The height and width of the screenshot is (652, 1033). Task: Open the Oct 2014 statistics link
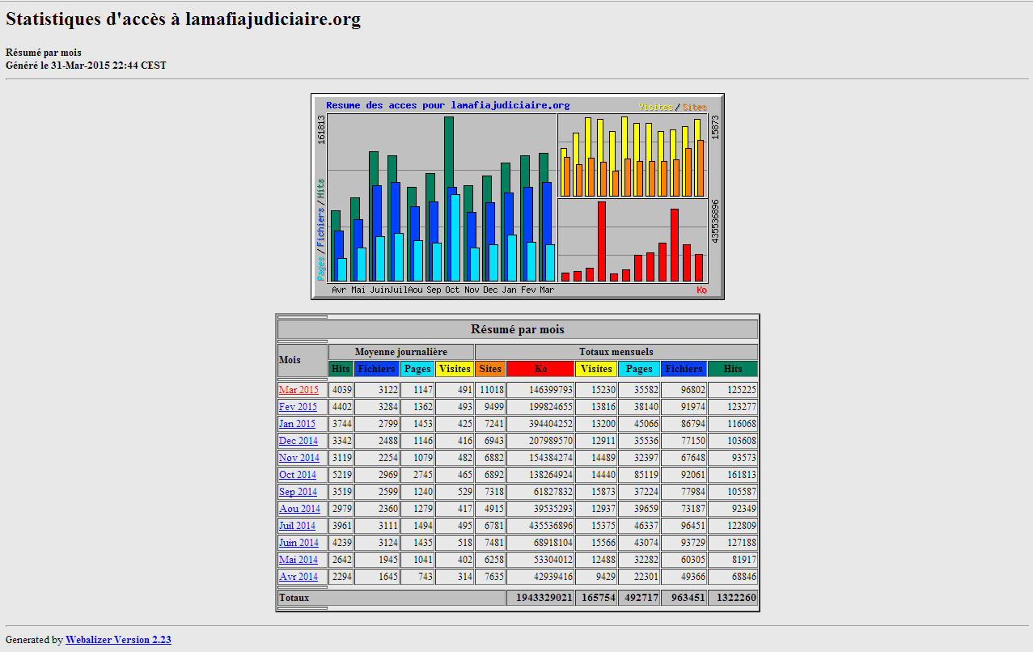coord(298,475)
